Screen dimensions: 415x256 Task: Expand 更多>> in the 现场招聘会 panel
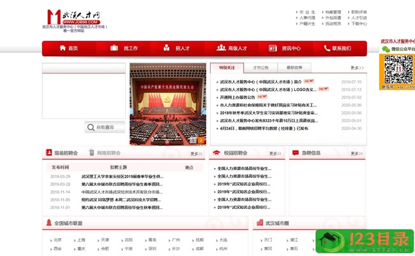pyautogui.click(x=196, y=153)
